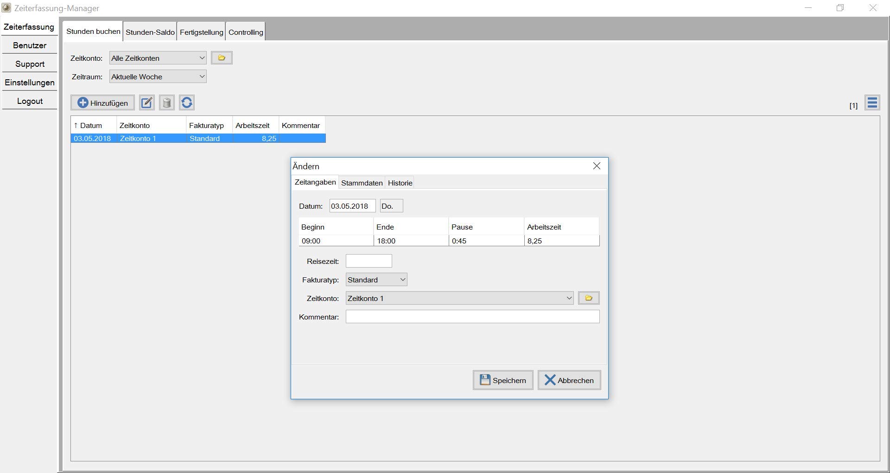The image size is (890, 473).
Task: Close the Ändern dialog with the X
Action: point(597,166)
